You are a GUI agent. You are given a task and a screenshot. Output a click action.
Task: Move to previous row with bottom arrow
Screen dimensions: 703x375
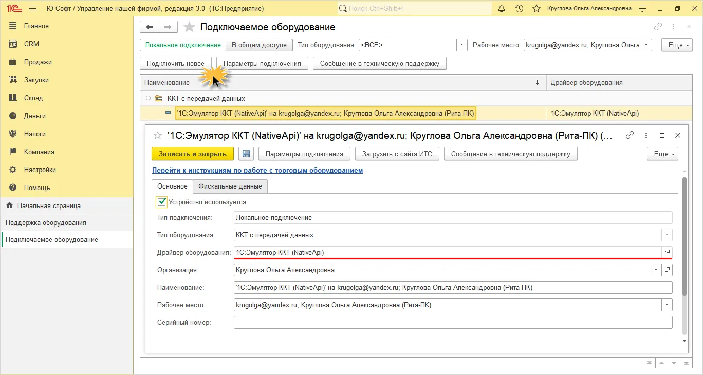point(661,363)
